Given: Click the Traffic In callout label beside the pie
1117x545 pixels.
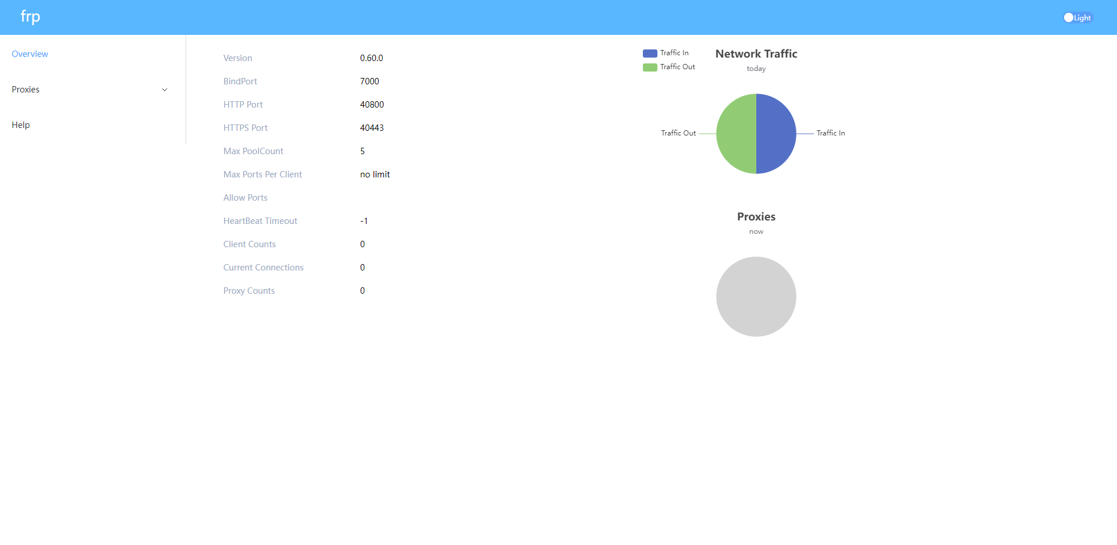Looking at the screenshot, I should [x=830, y=133].
